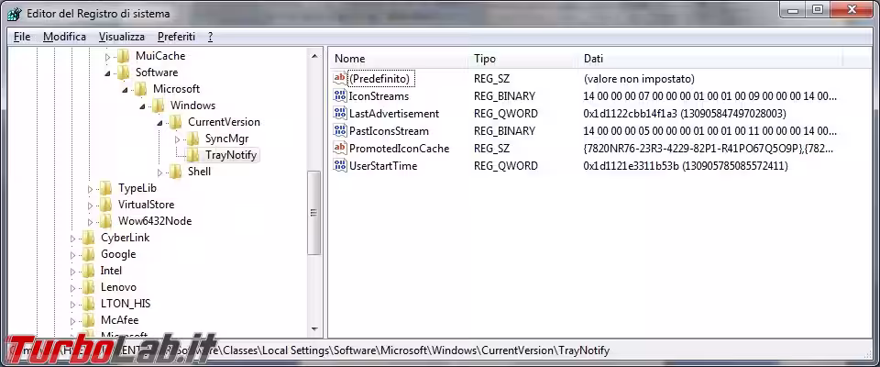The height and width of the screenshot is (367, 880).
Task: Click the PastIconsStream binary value icon
Action: (x=340, y=131)
